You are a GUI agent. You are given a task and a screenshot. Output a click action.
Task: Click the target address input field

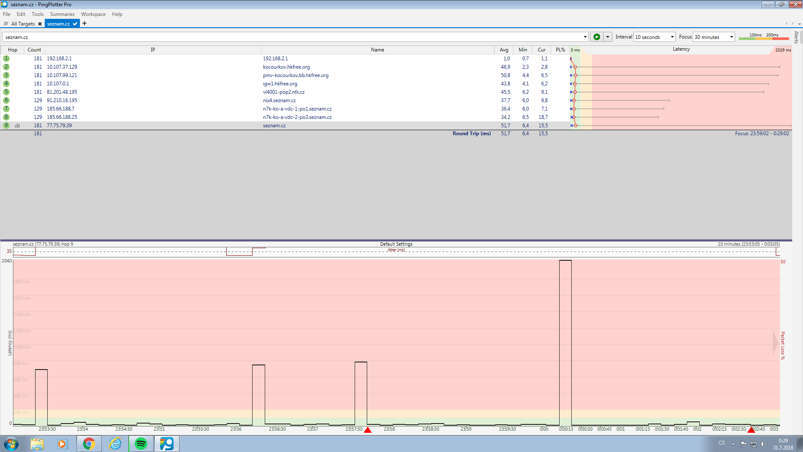tap(293, 37)
